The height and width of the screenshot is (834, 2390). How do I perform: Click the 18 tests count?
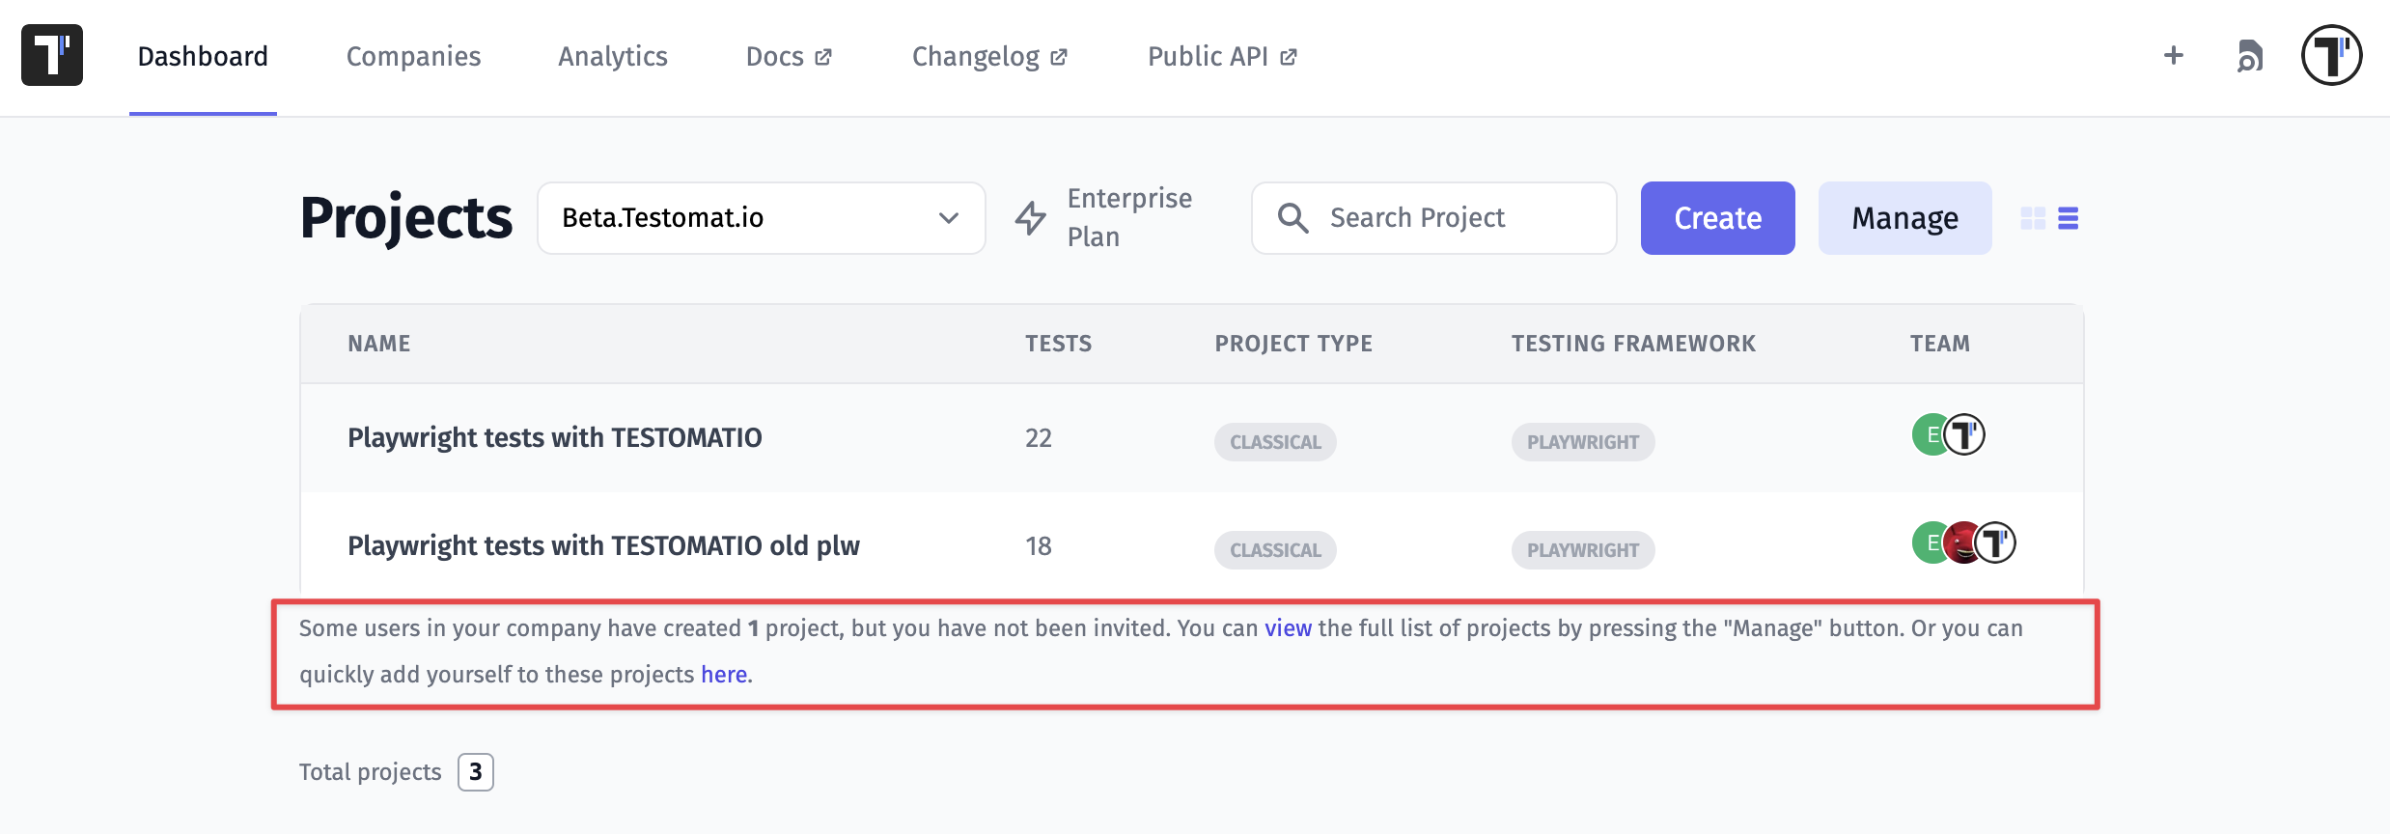(x=1039, y=546)
